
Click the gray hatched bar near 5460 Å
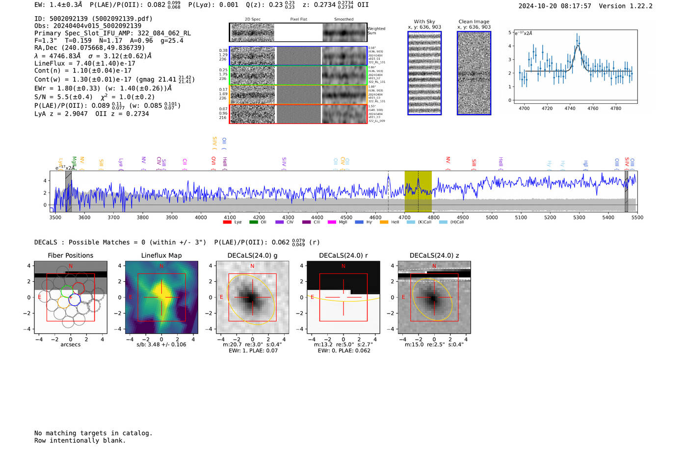[x=626, y=192]
